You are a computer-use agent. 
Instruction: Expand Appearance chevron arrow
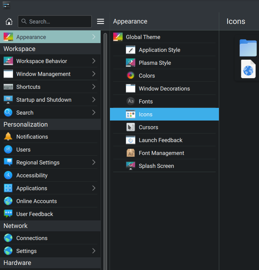[94, 37]
